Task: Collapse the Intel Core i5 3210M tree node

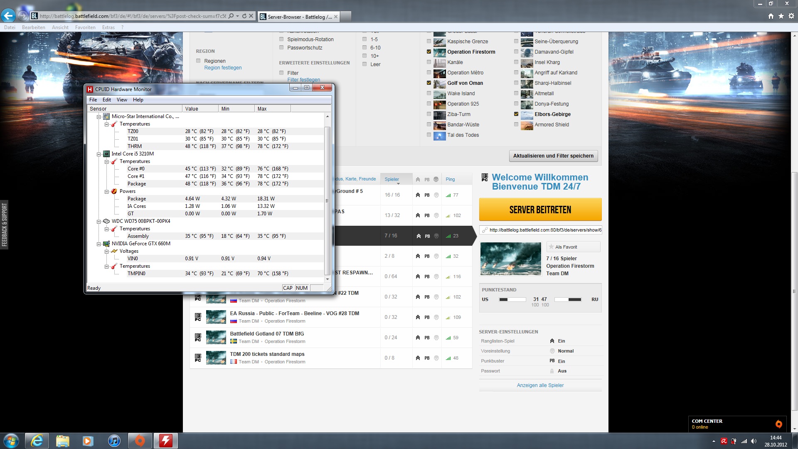Action: point(99,154)
